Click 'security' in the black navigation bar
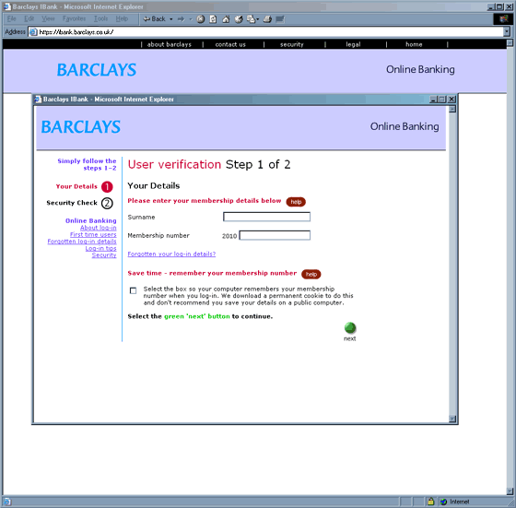This screenshot has width=516, height=508. point(291,44)
